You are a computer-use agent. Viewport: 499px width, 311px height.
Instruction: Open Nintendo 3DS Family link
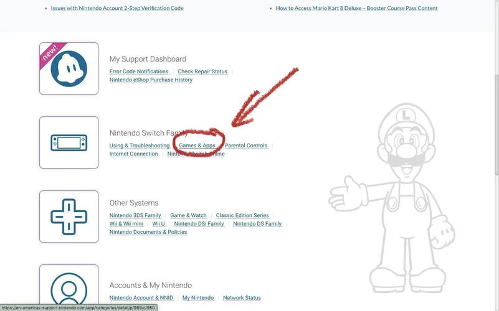pos(135,215)
